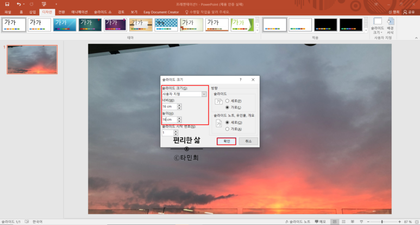Viewport: 420px width, 225px height.
Task: Open the 파일 menu tab
Action: click(x=8, y=12)
